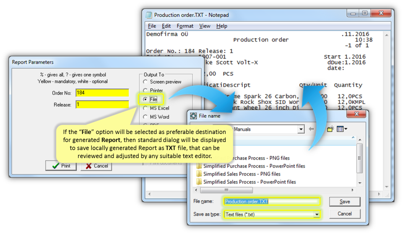Open Simplified Sales Process - PNG files folder

pos(238,174)
